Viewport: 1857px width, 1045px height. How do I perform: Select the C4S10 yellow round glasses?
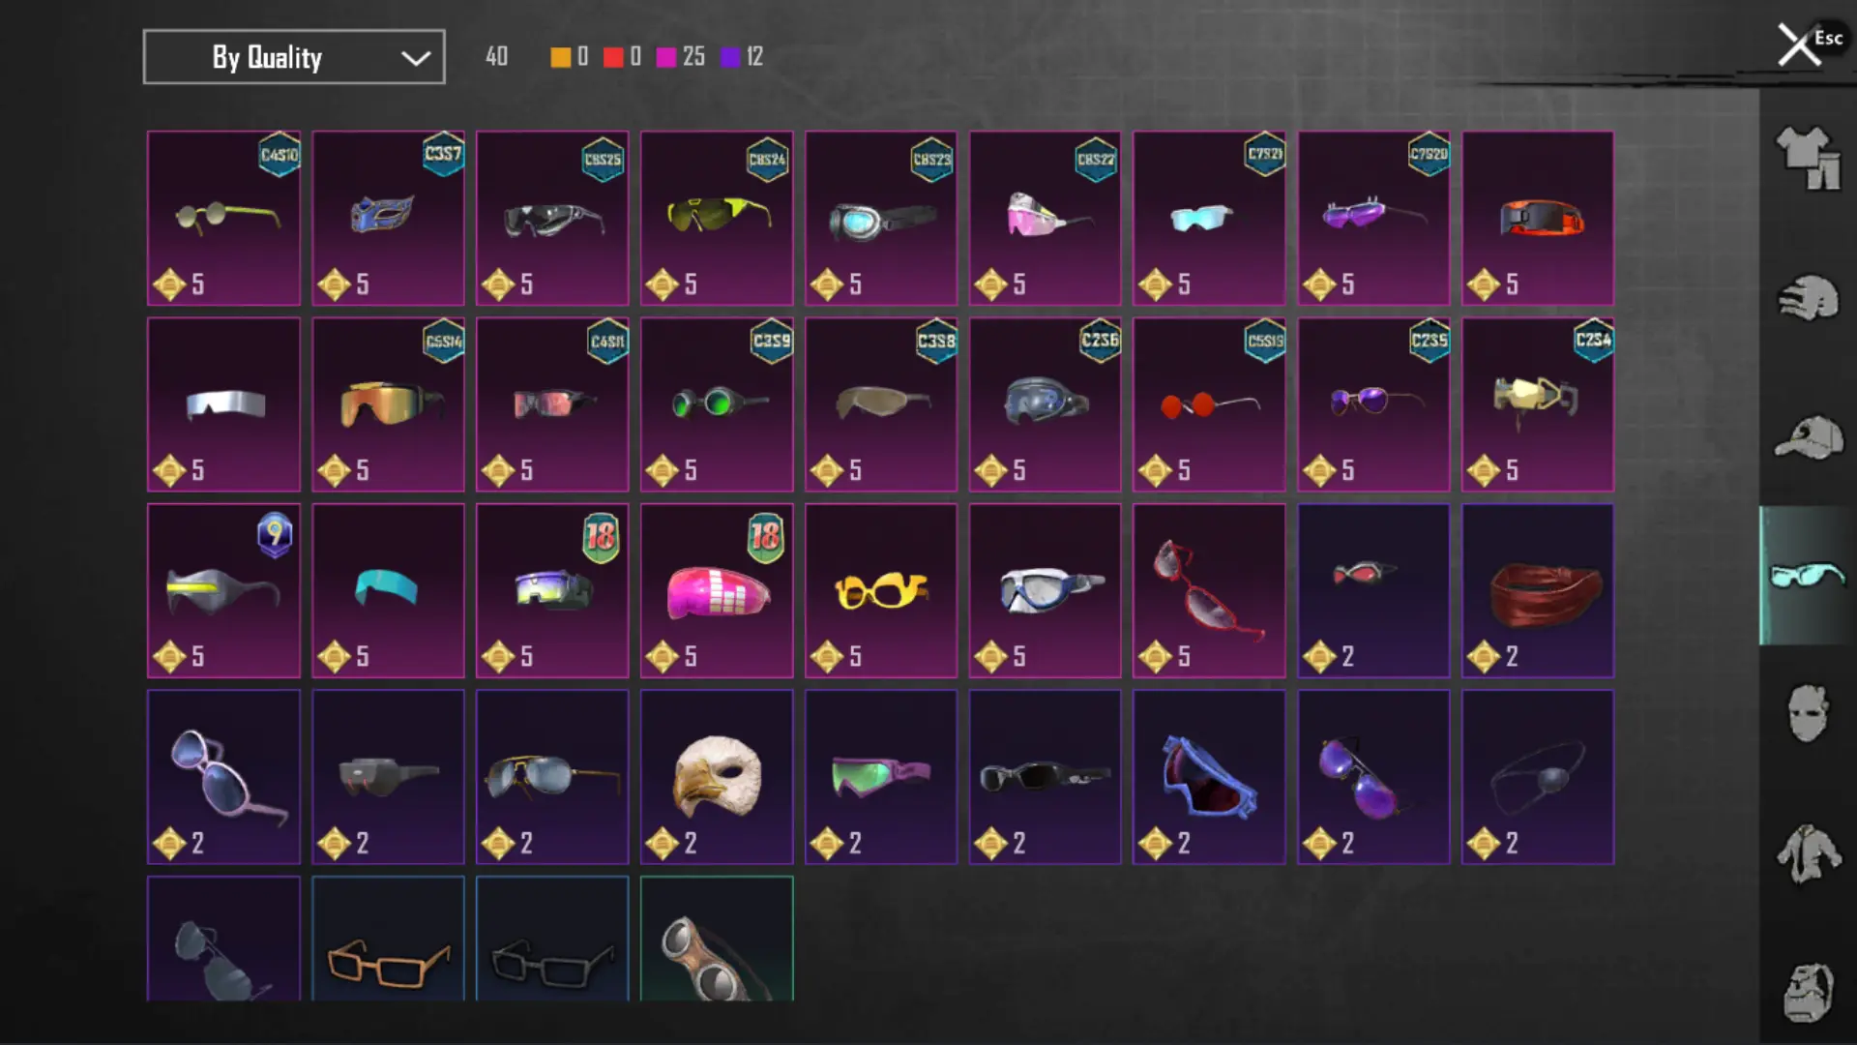(223, 218)
